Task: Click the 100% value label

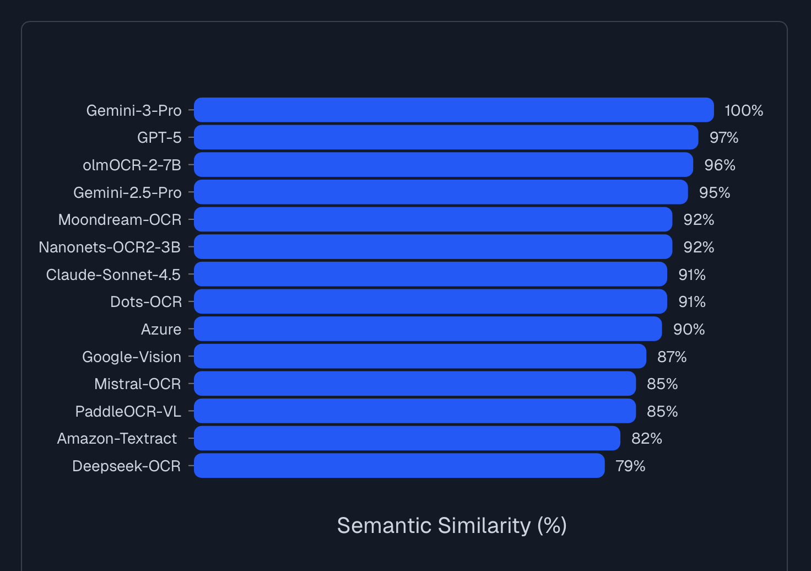Action: (743, 111)
